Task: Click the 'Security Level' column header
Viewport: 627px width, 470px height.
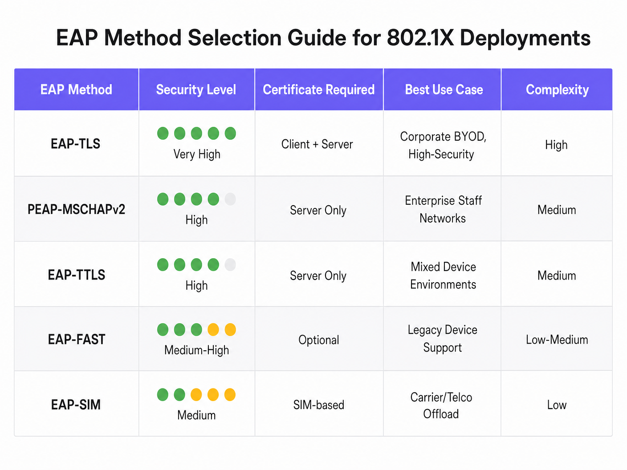Action: click(196, 89)
